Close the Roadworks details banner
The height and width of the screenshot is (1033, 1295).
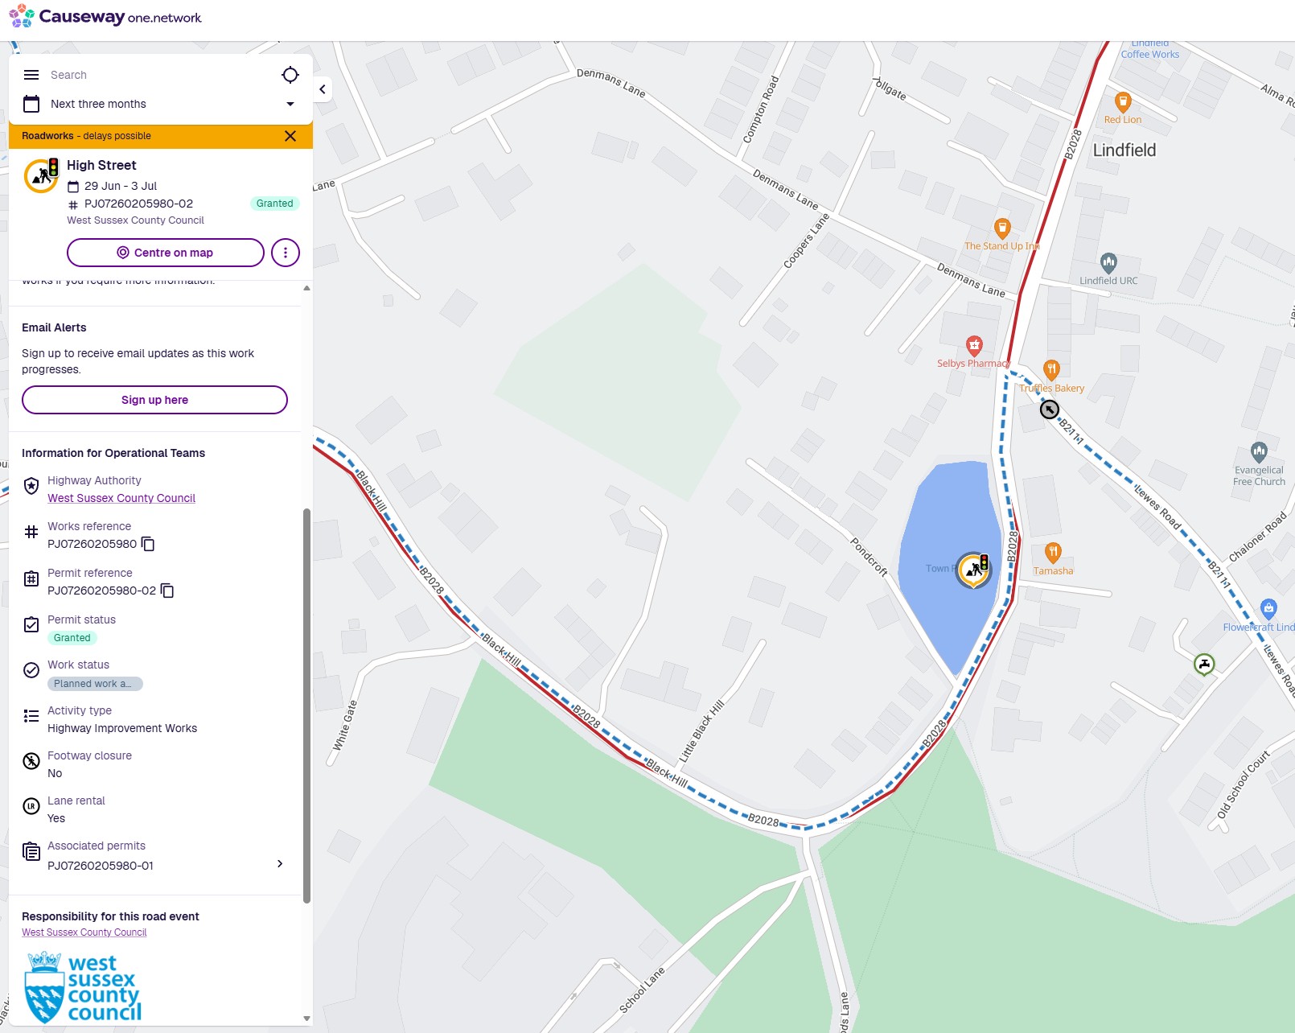coord(290,136)
